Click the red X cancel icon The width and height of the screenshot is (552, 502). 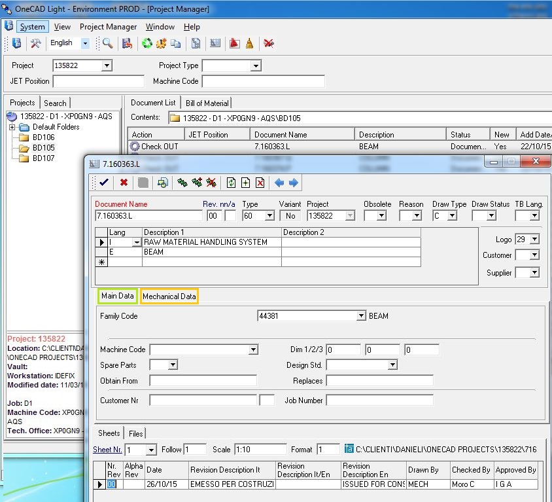[x=124, y=183]
